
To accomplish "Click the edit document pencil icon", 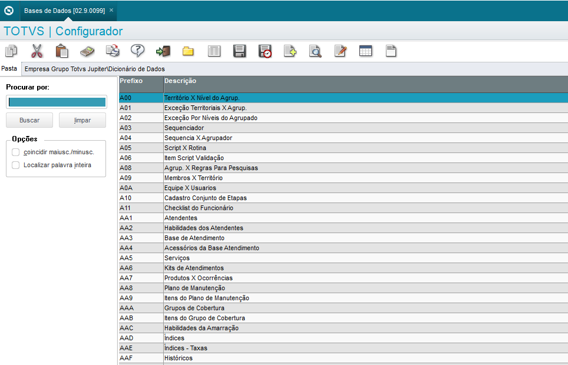I will 341,51.
